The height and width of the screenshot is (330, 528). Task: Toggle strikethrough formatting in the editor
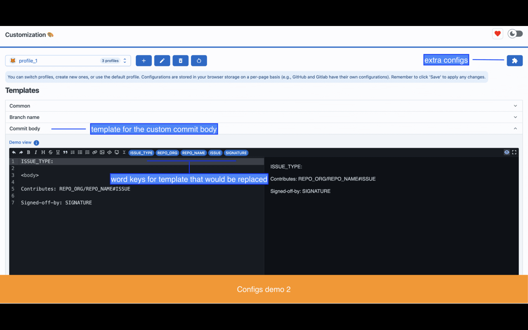point(50,152)
